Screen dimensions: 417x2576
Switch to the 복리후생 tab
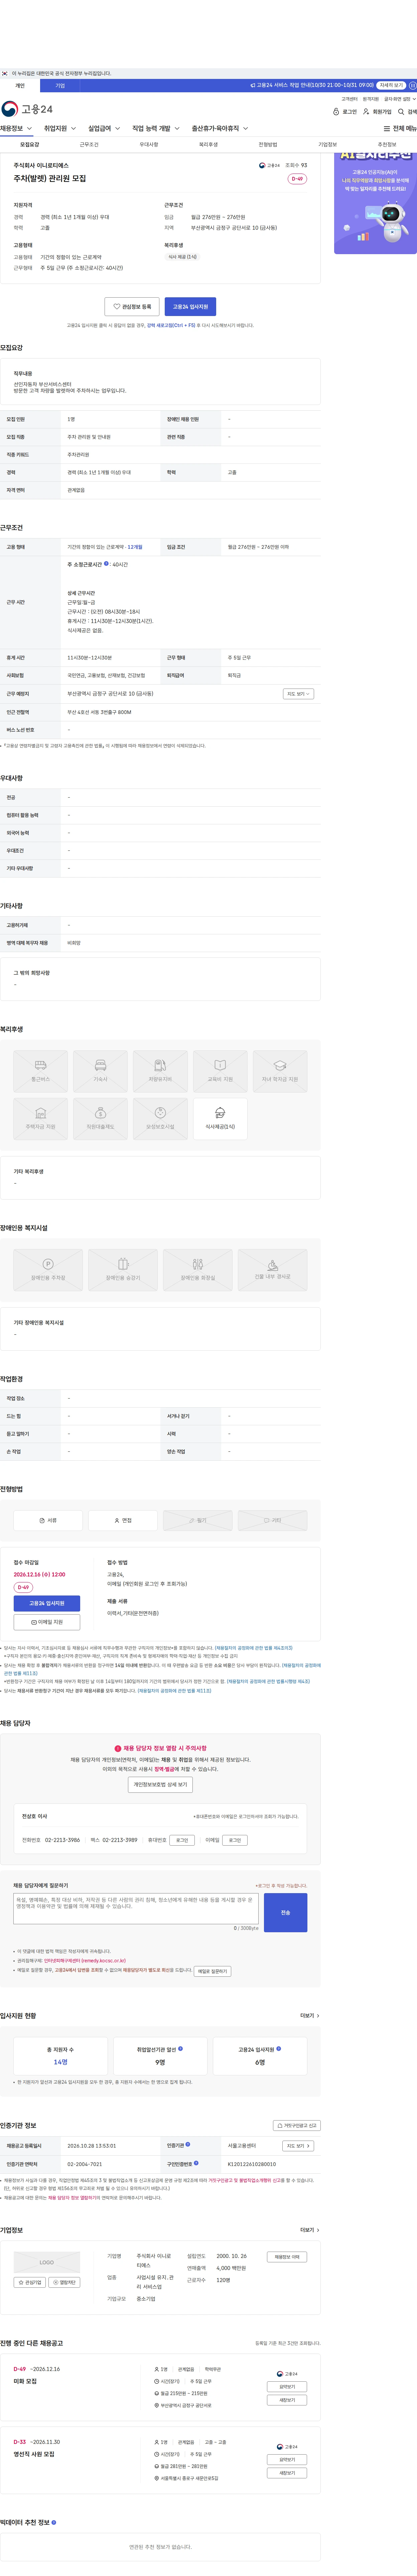point(208,144)
